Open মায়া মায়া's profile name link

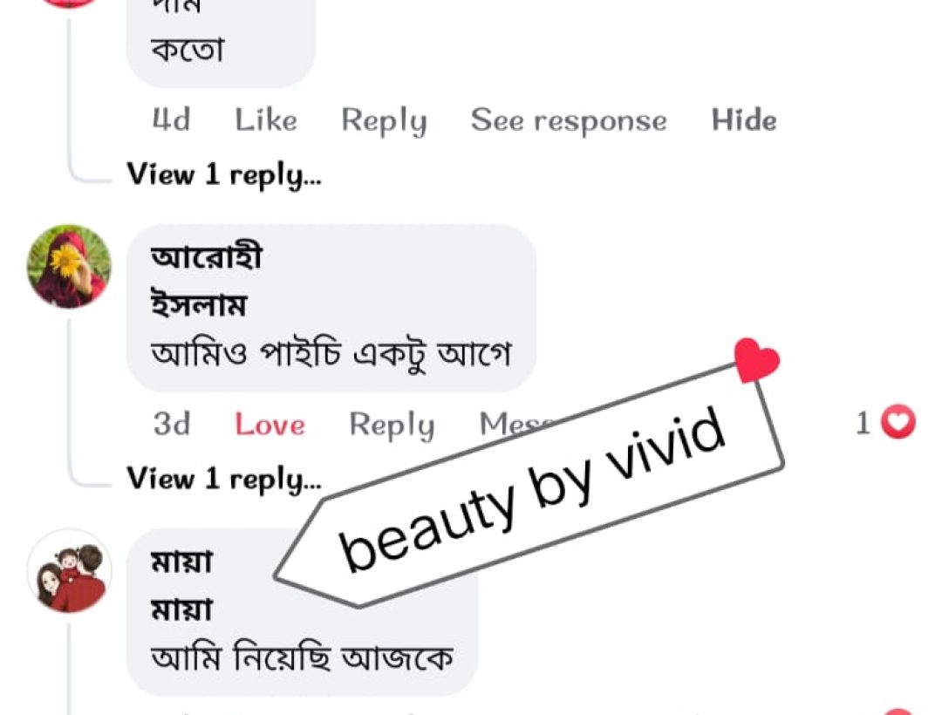click(182, 585)
